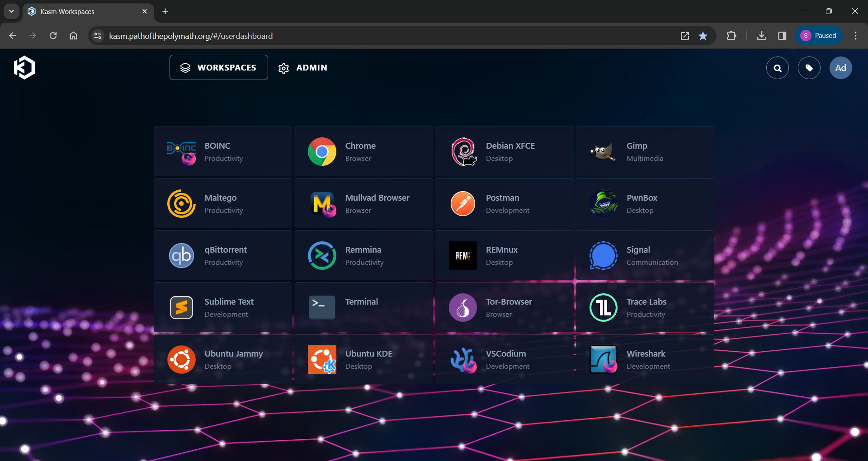
Task: Open the Sublime Text icon
Action: 181,308
